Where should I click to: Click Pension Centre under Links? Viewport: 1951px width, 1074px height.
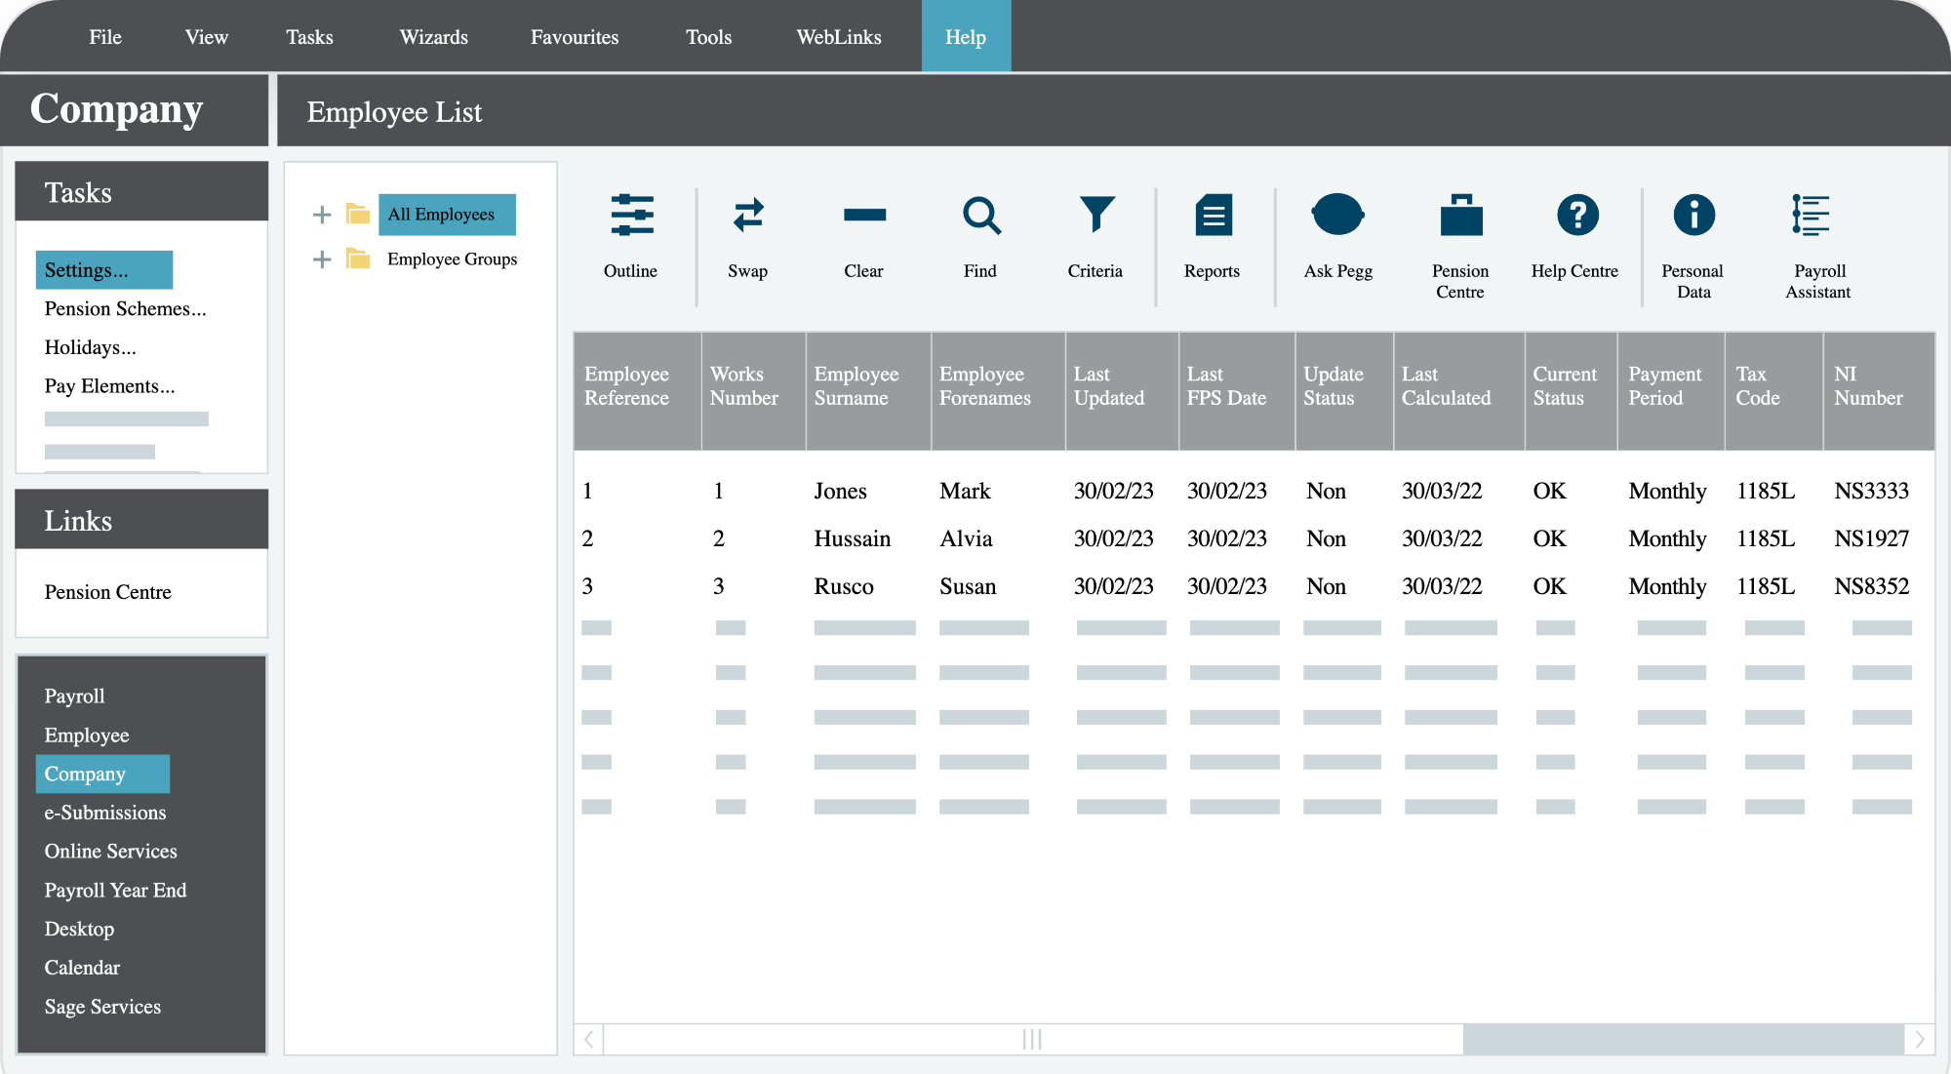tap(108, 592)
